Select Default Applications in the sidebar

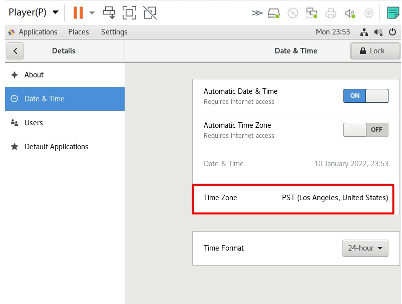(x=65, y=147)
